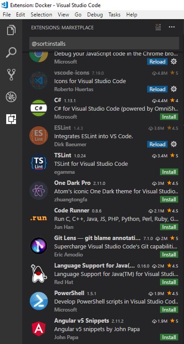Reload for the ESLint extension
This screenshot has width=184, height=344.
(x=157, y=144)
